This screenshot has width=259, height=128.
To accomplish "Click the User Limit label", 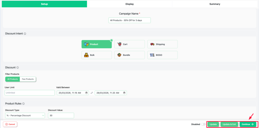I will [x=10, y=87].
